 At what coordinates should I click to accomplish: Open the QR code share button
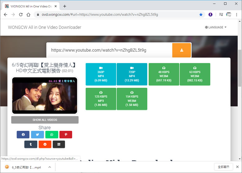pos(59,144)
